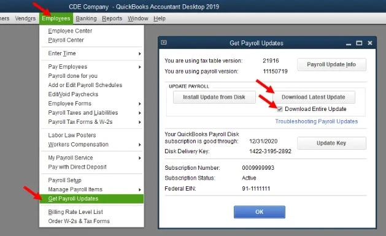Confirm with the OK button
386x236 pixels.
(x=259, y=212)
